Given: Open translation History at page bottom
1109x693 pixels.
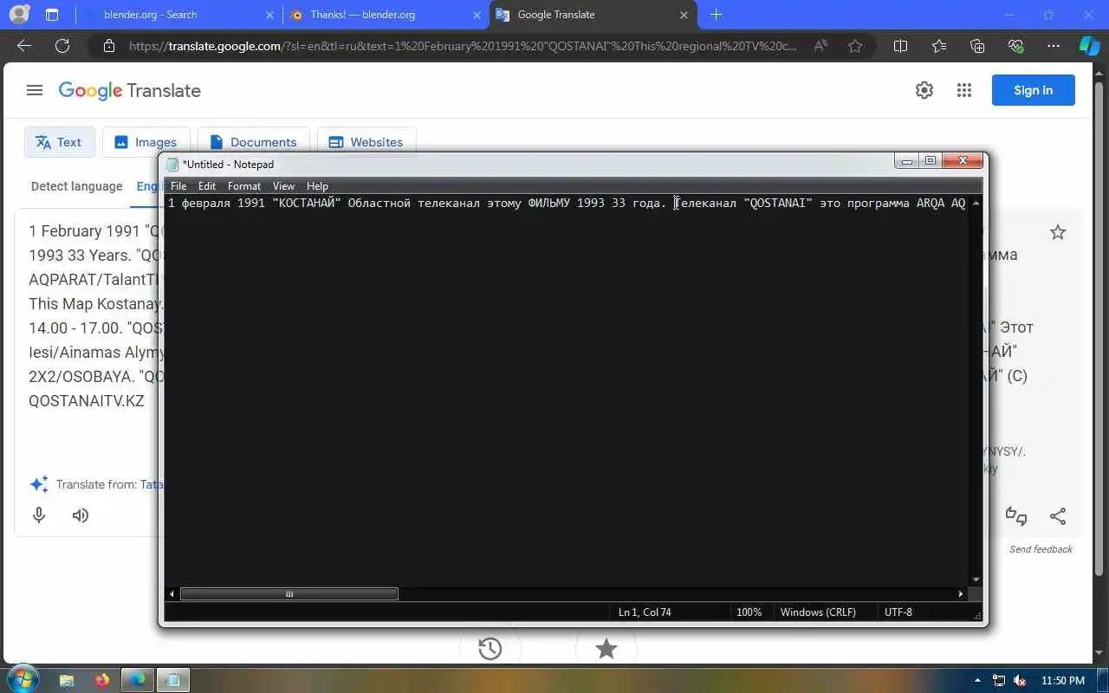Looking at the screenshot, I should (x=490, y=648).
